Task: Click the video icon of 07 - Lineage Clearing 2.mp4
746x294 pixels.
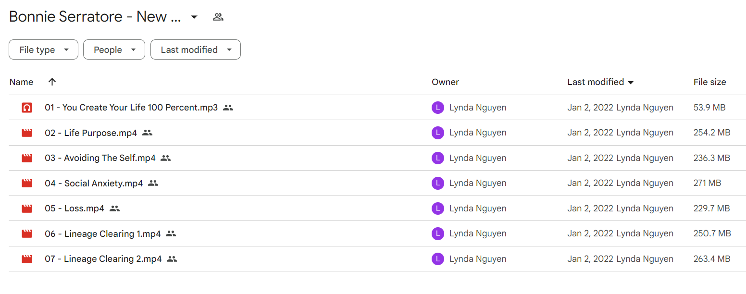Action: (x=27, y=259)
